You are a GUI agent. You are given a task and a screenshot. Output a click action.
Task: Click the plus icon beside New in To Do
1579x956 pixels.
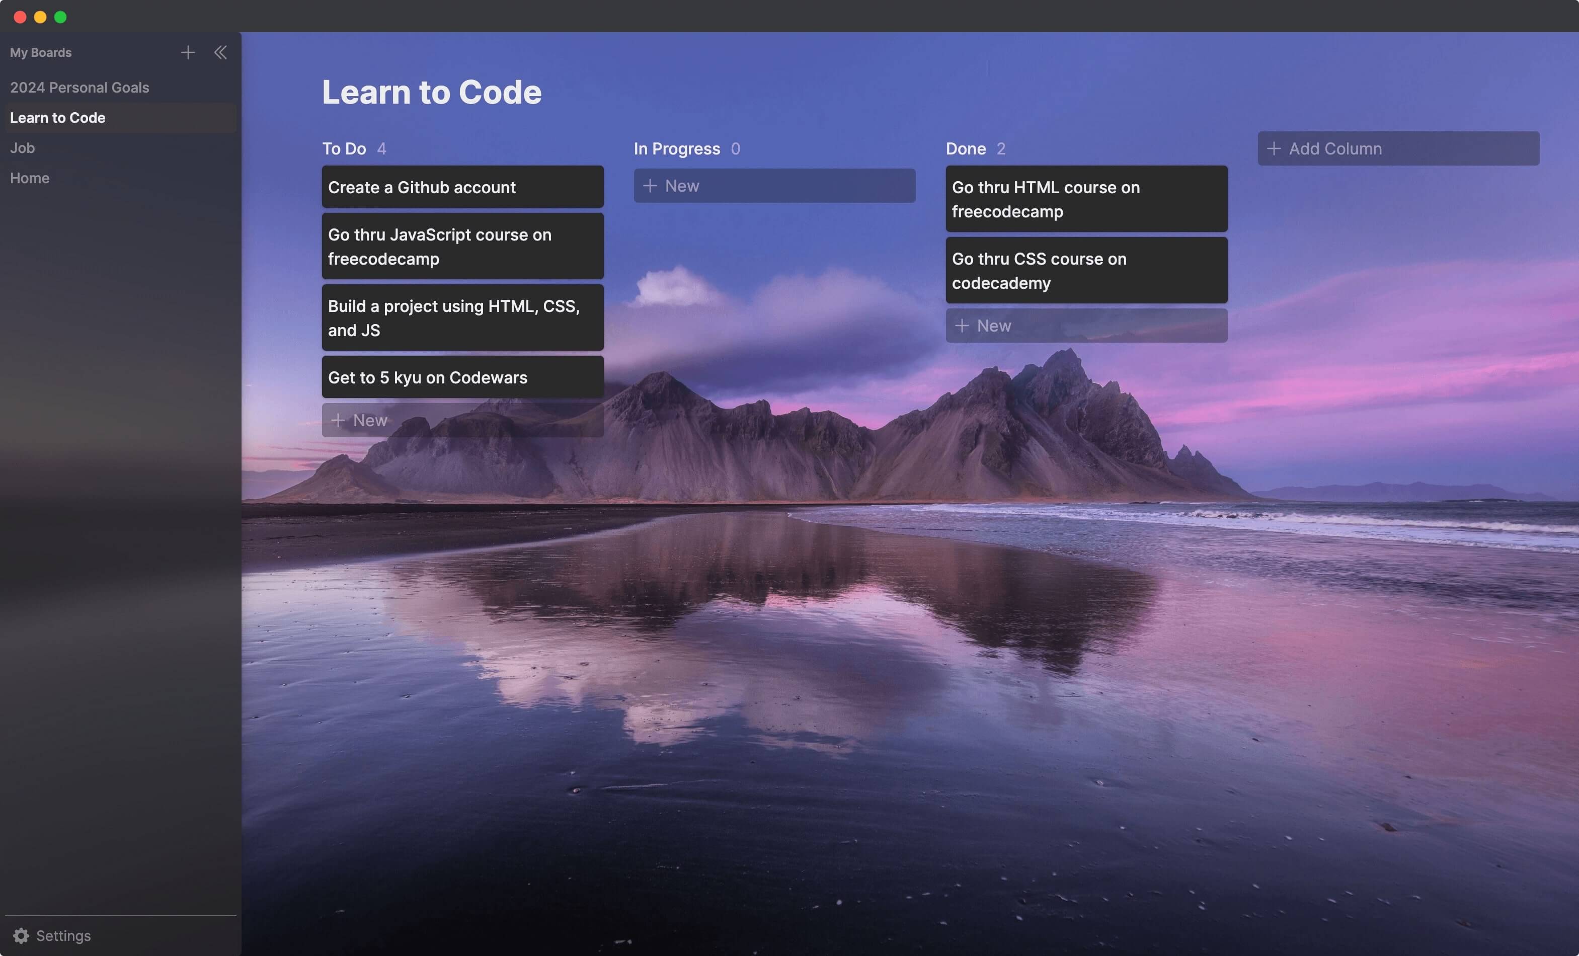338,420
